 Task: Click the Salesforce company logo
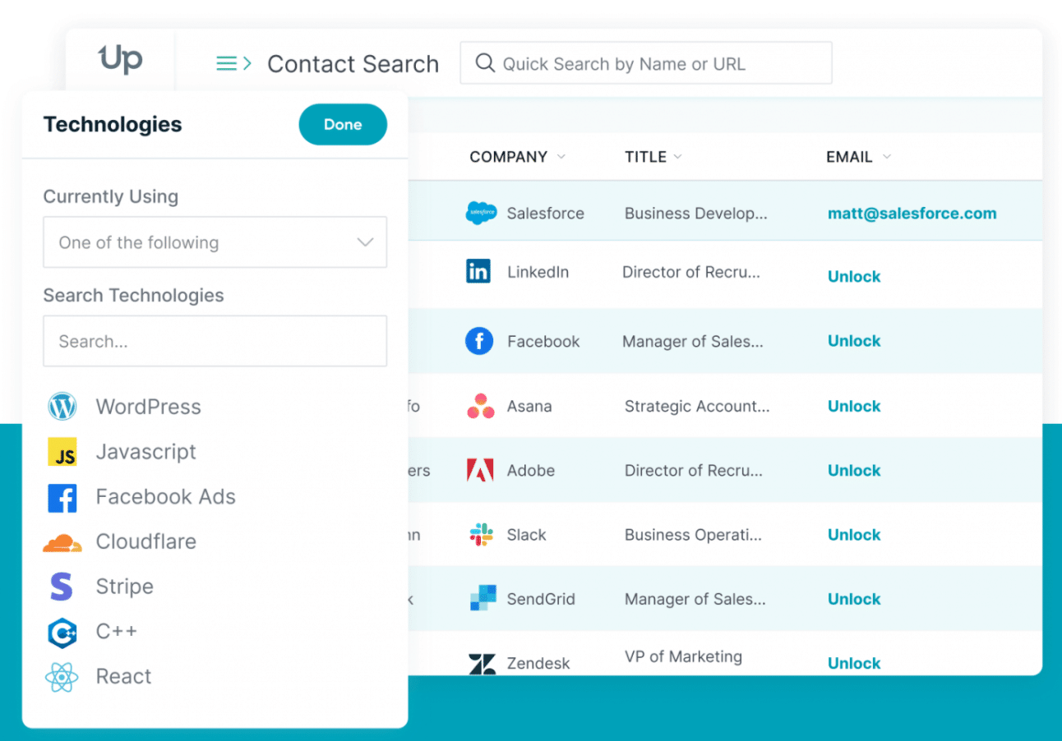pos(481,214)
